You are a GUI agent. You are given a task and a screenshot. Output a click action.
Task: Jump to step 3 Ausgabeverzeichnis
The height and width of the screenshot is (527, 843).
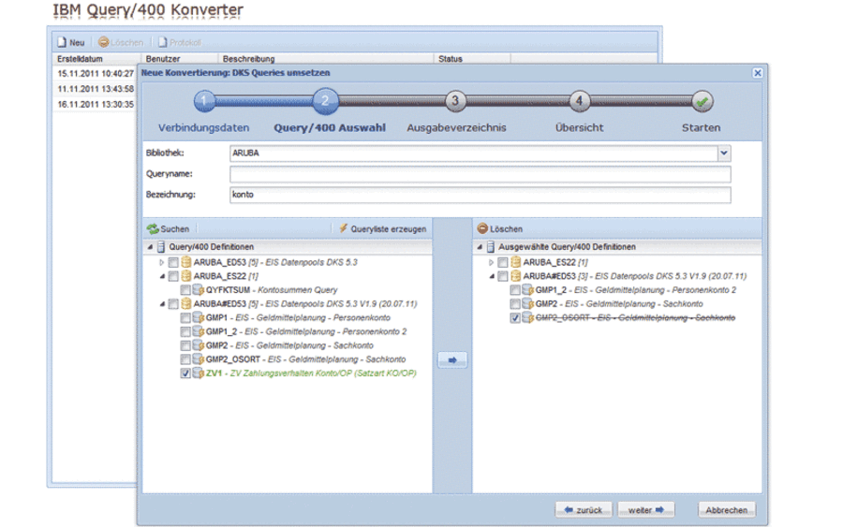[x=455, y=100]
